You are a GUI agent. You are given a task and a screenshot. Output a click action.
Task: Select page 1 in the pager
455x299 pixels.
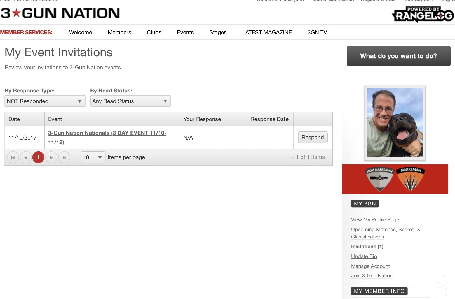point(38,157)
